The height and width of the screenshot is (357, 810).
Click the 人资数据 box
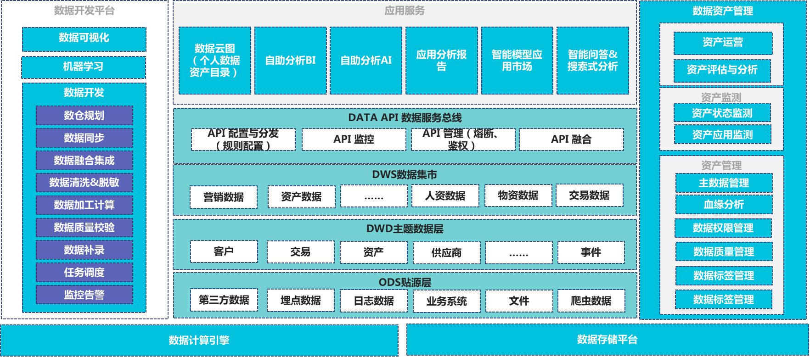click(445, 196)
